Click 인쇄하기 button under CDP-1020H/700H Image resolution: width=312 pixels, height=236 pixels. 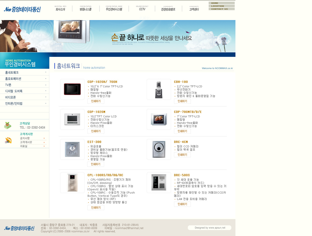[96, 101]
